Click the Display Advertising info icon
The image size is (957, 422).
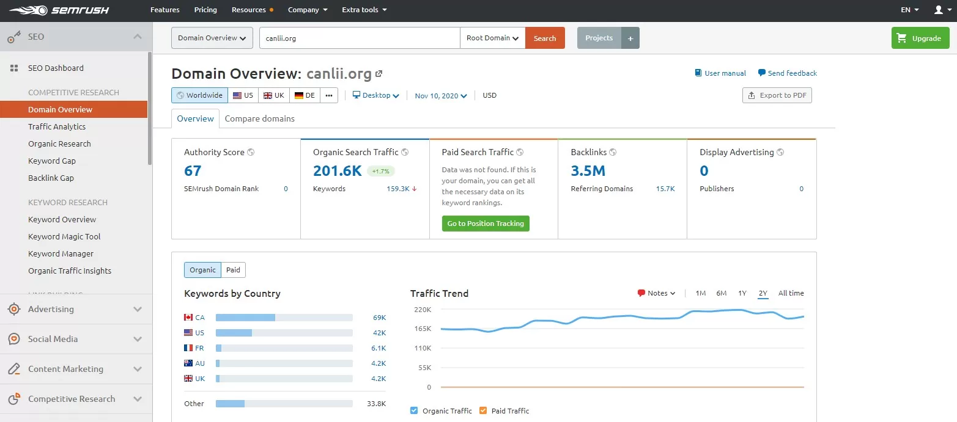click(780, 152)
